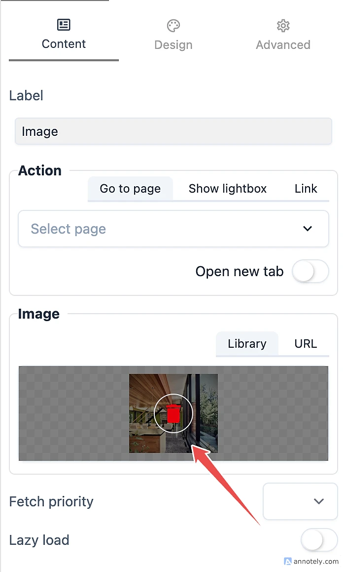
Task: Toggle the Open new tab switch
Action: pos(310,272)
